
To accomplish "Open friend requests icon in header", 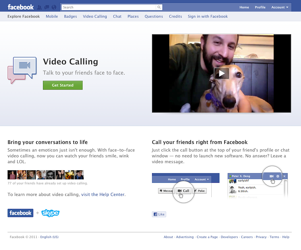I will (x=40, y=7).
